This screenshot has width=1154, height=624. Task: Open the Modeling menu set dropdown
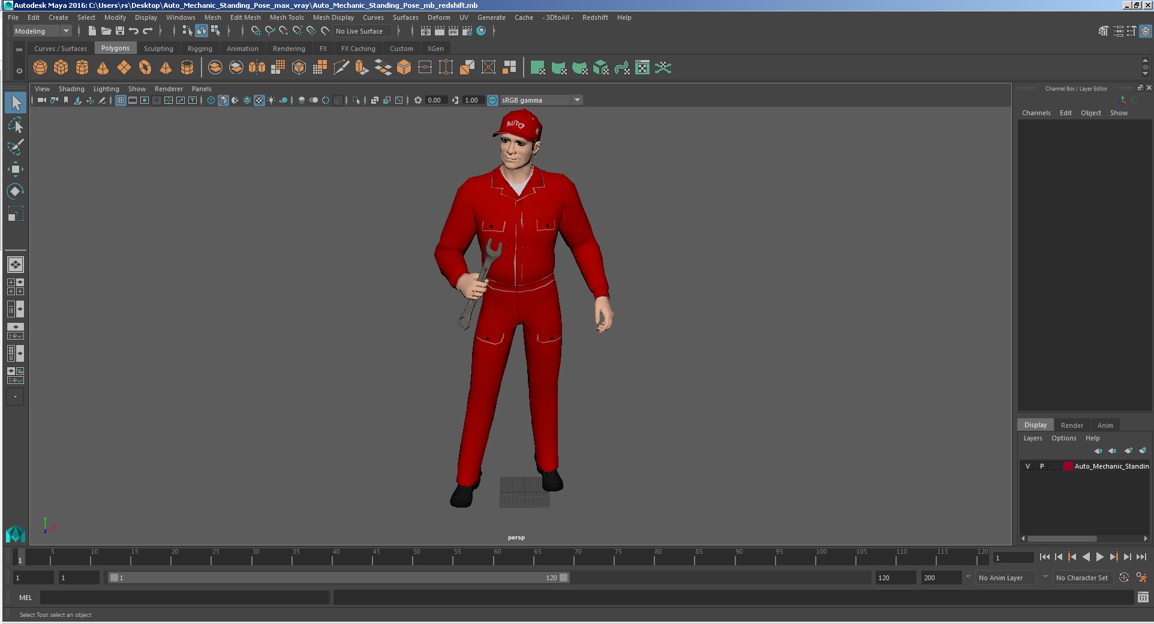(x=42, y=31)
